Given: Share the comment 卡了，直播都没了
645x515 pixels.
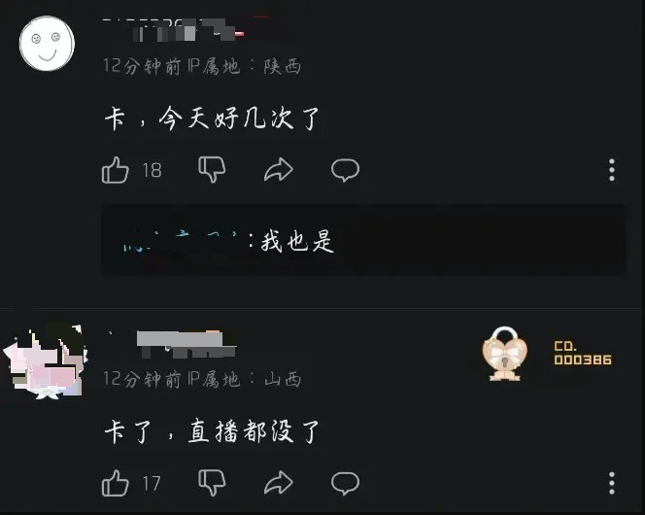Looking at the screenshot, I should tap(279, 483).
